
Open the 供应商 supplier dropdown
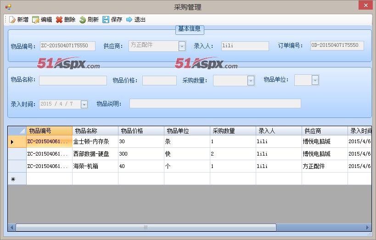pos(182,46)
